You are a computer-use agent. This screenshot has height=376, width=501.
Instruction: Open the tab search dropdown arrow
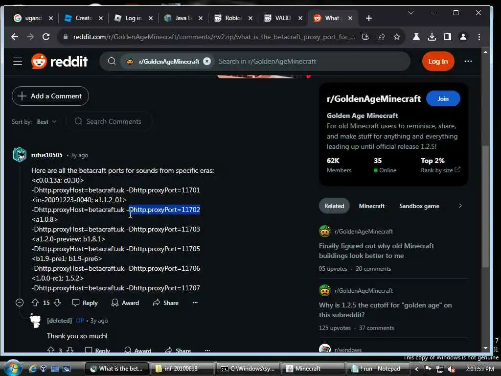click(x=411, y=13)
